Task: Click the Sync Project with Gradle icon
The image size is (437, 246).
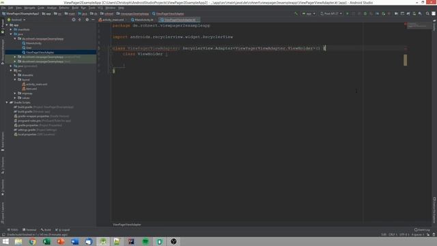Action: tap(408, 14)
